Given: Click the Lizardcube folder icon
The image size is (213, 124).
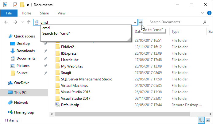Looking at the screenshot, I should coord(57,60).
